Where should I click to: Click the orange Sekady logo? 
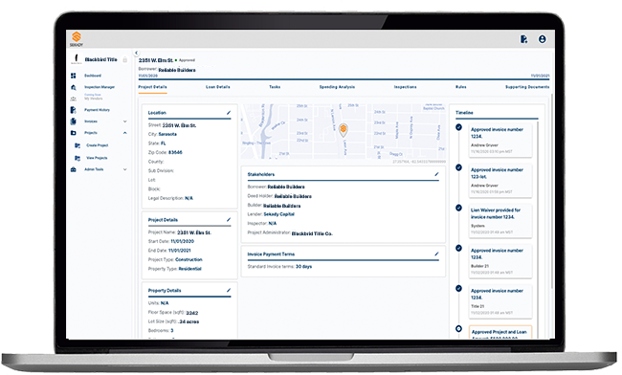(77, 37)
